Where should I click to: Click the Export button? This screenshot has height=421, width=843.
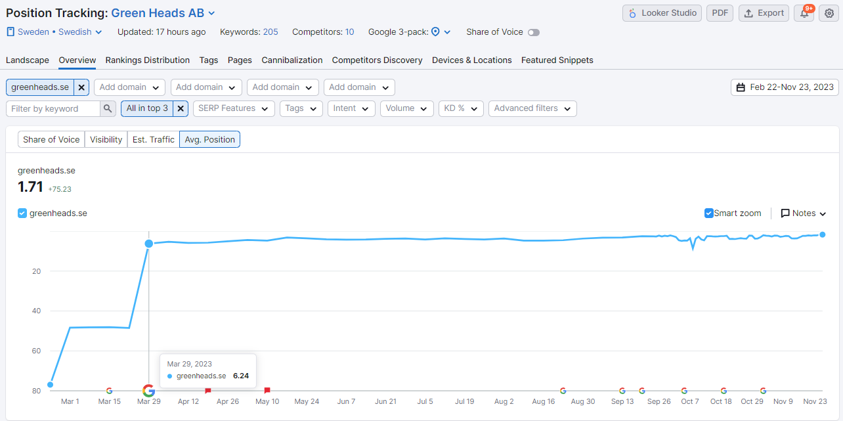click(764, 13)
